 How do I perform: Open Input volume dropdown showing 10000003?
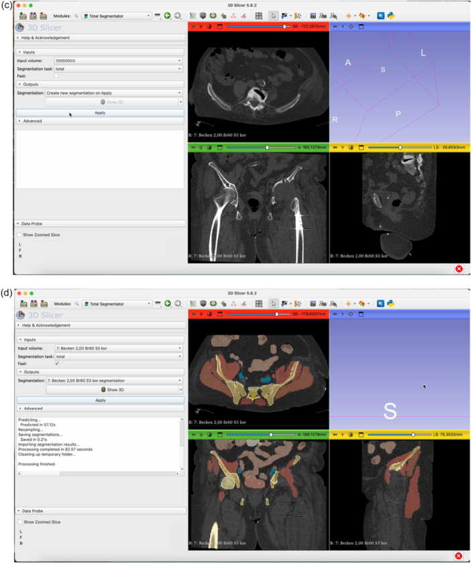point(118,60)
